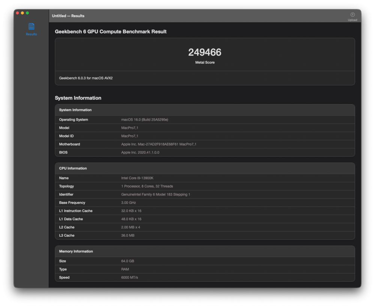This screenshot has height=306, width=375.
Task: Select the Metal Score value 249466
Action: point(205,52)
